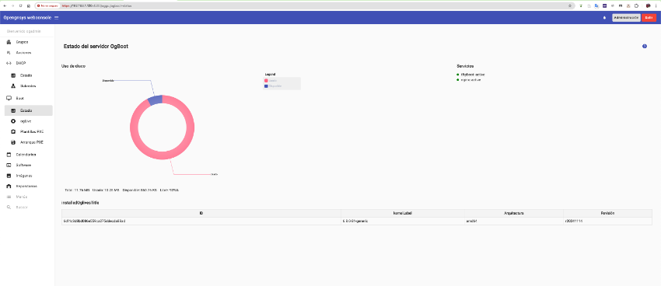This screenshot has width=661, height=286.
Task: Click the Administración button
Action: (x=626, y=18)
